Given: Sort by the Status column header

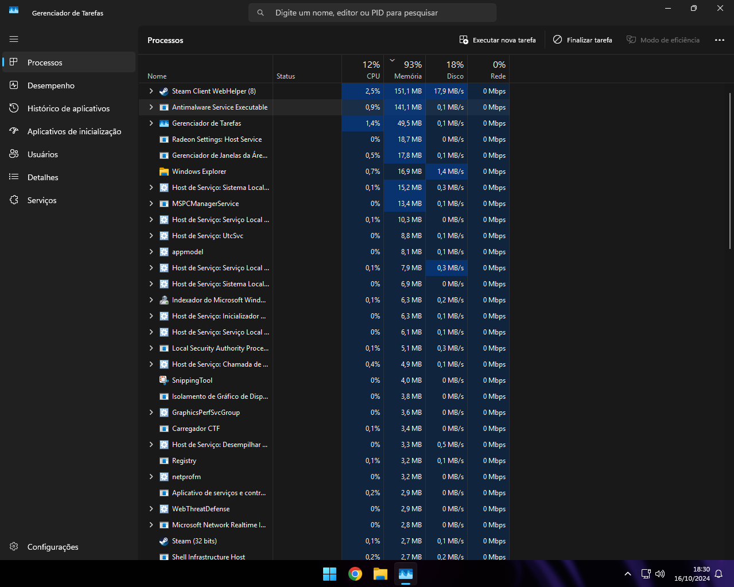Looking at the screenshot, I should pyautogui.click(x=307, y=69).
